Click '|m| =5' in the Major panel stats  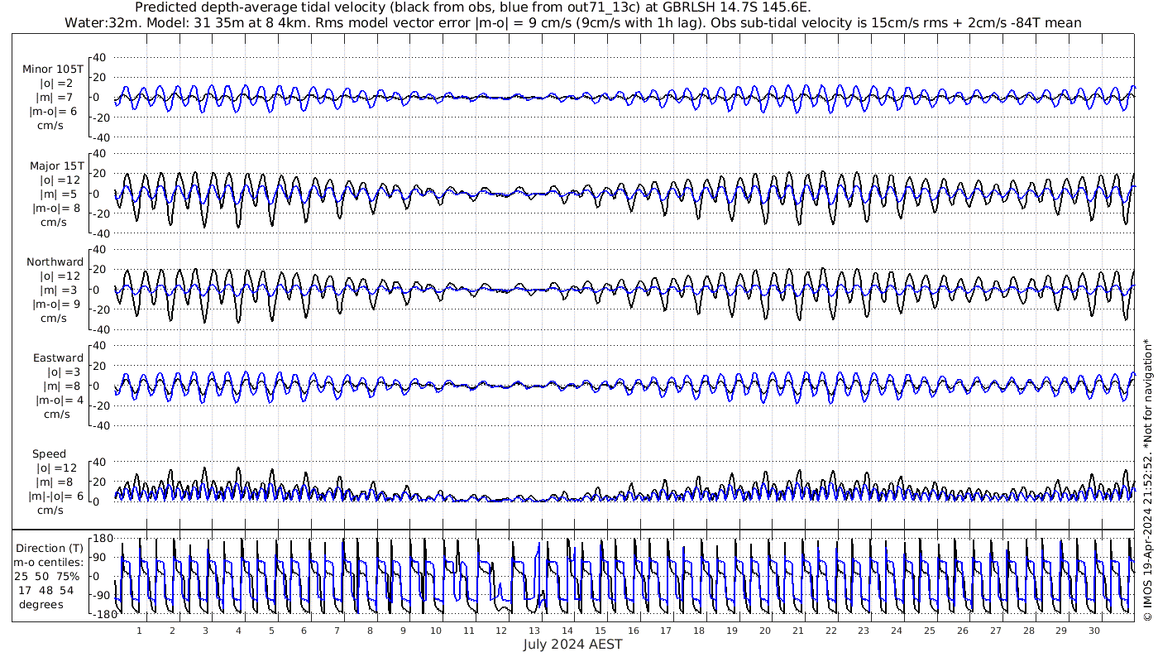[55, 194]
